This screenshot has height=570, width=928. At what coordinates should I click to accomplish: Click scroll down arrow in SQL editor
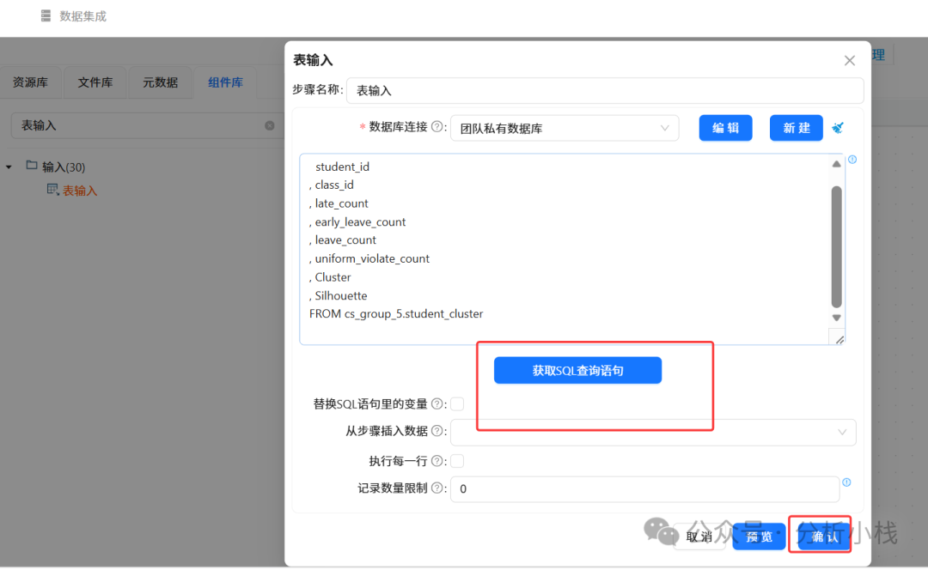(x=836, y=318)
